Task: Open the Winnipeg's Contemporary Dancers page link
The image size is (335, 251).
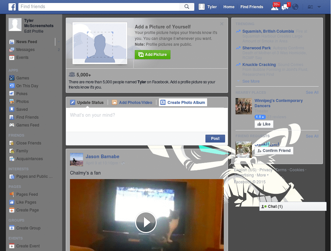Action: (x=279, y=103)
